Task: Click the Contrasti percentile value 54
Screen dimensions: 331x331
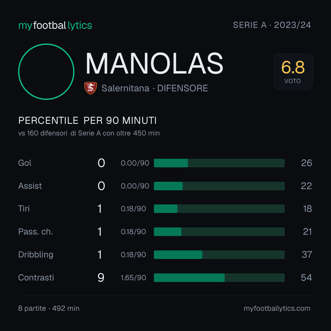Action: 306,278
